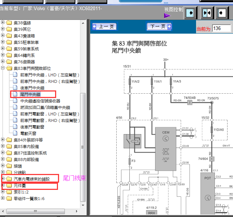Click horizontal scrollbar right arrow
The width and height of the screenshot is (233, 217).
coord(77,211)
